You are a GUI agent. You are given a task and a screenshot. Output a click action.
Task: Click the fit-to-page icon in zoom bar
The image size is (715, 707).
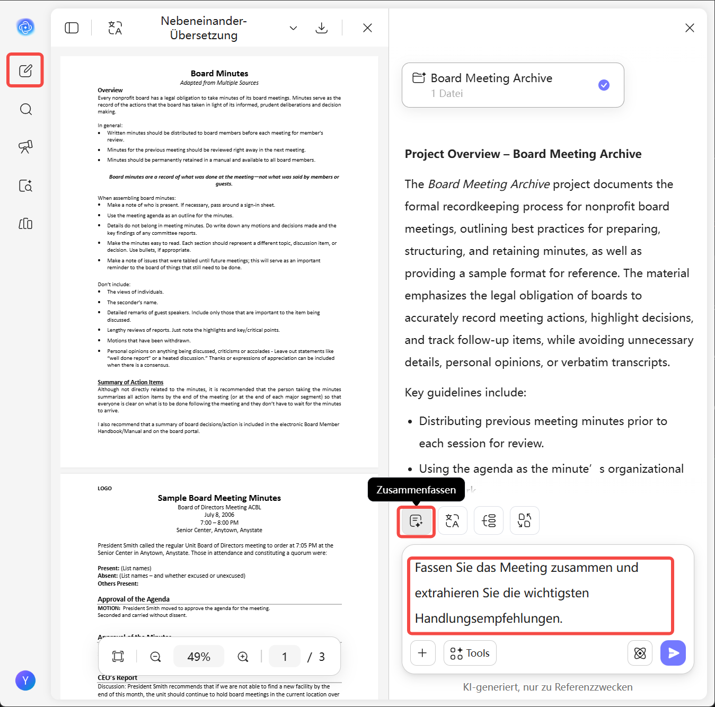click(x=118, y=657)
